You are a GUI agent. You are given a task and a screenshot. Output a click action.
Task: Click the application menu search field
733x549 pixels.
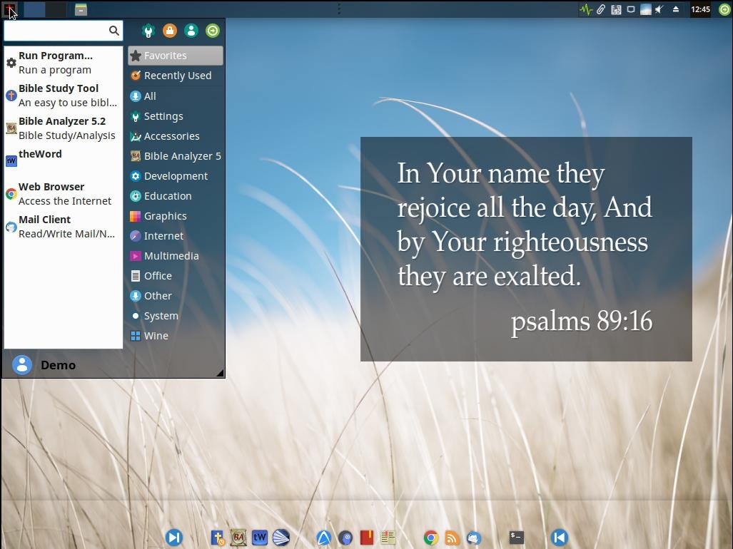[56, 31]
